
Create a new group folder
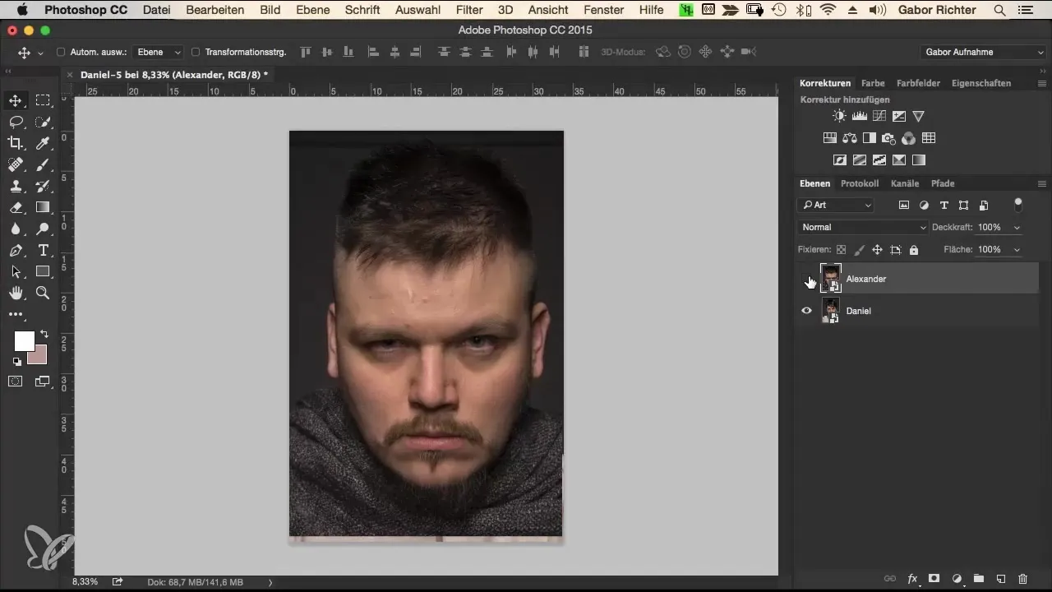979,579
